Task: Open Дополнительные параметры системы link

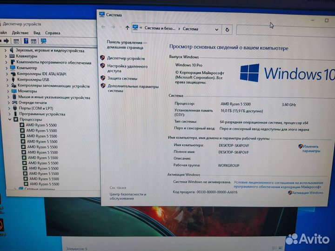Action: 133,89
